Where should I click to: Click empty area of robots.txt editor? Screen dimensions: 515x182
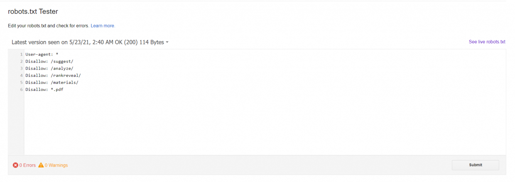[x=265, y=124]
